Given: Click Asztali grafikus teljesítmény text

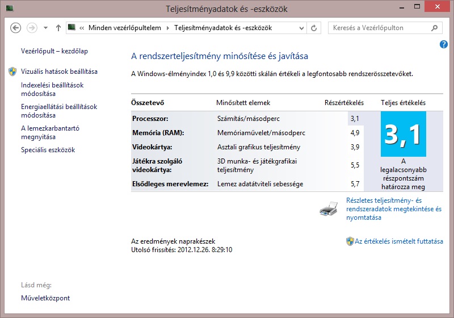Looking at the screenshot, I should pyautogui.click(x=259, y=147).
